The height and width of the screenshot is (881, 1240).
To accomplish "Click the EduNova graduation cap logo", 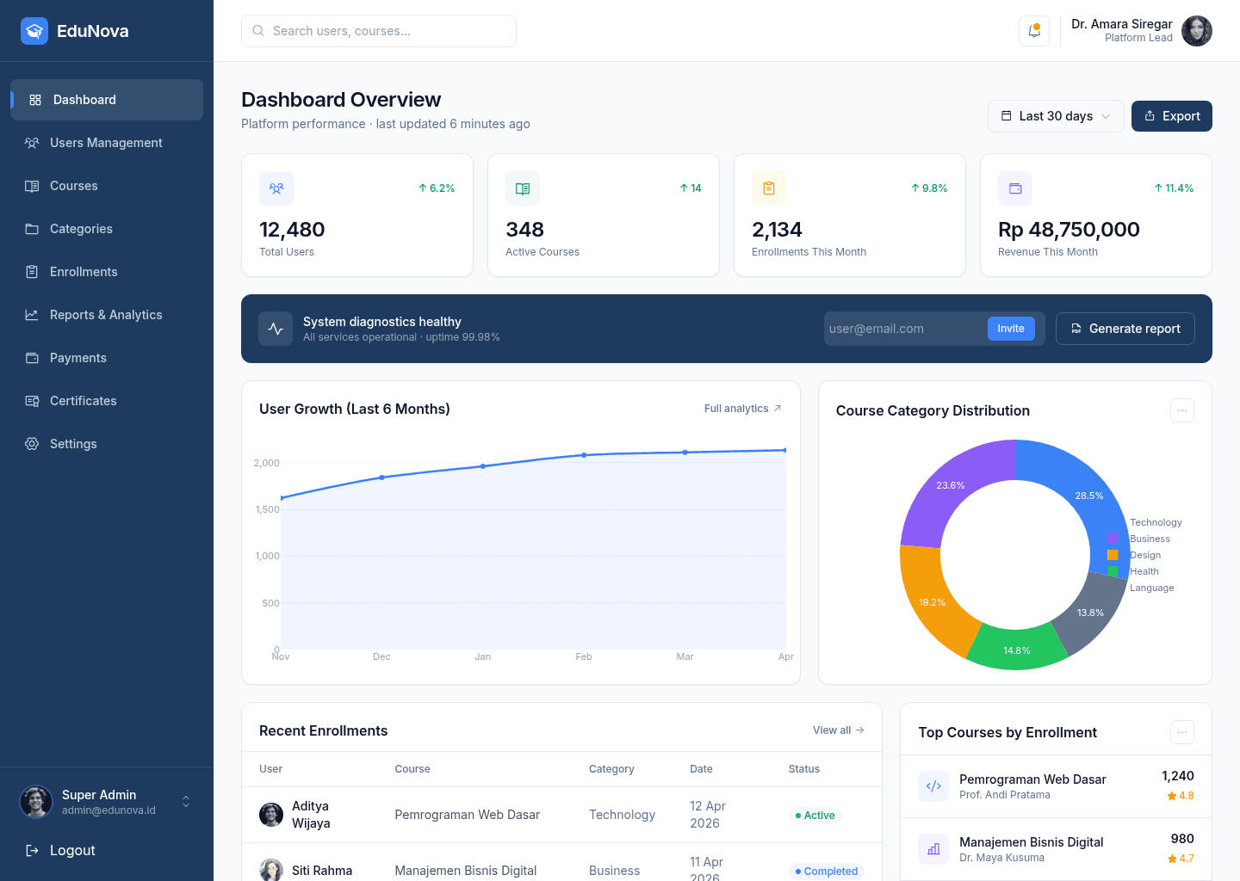I will [34, 31].
